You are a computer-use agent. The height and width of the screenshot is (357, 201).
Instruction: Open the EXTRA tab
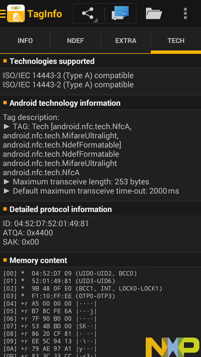point(126,41)
